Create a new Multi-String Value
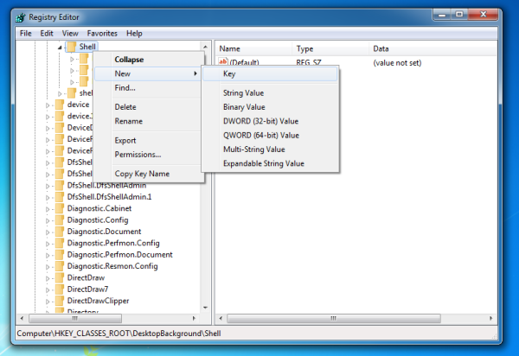 pyautogui.click(x=270, y=149)
